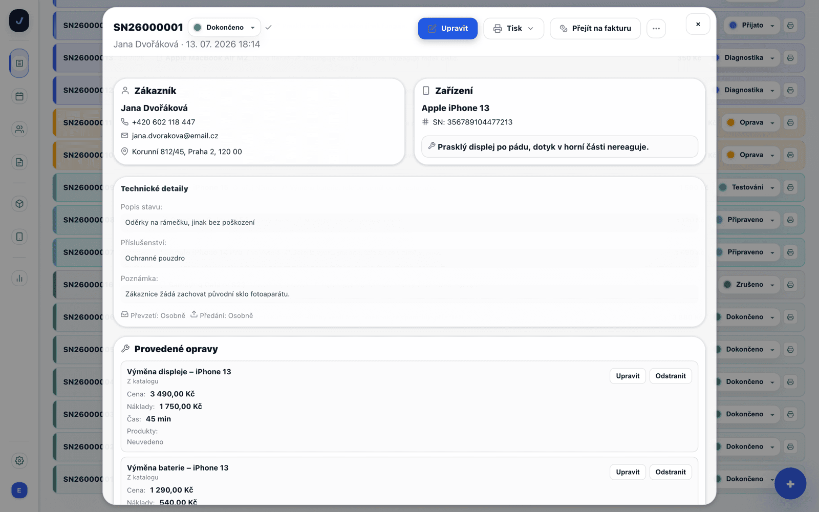The image size is (819, 512).
Task: Open the inventory box icon in sidebar
Action: click(19, 204)
